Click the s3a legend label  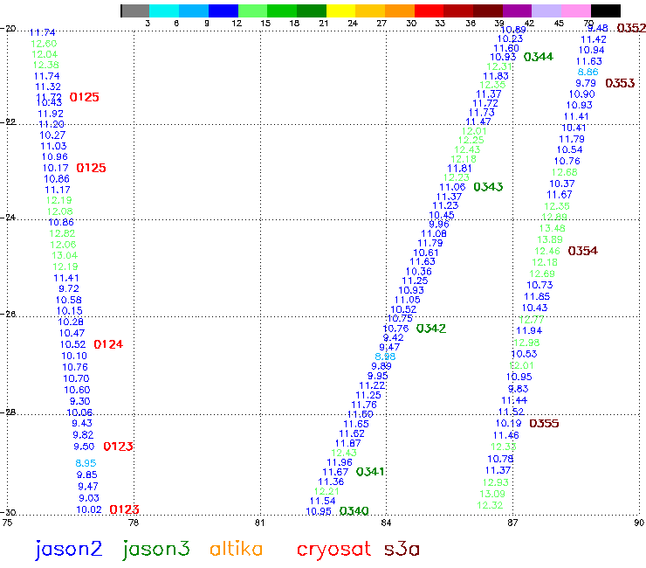point(402,550)
